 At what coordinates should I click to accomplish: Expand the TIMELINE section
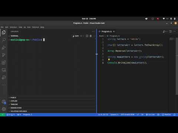pyautogui.click(x=52, y=105)
